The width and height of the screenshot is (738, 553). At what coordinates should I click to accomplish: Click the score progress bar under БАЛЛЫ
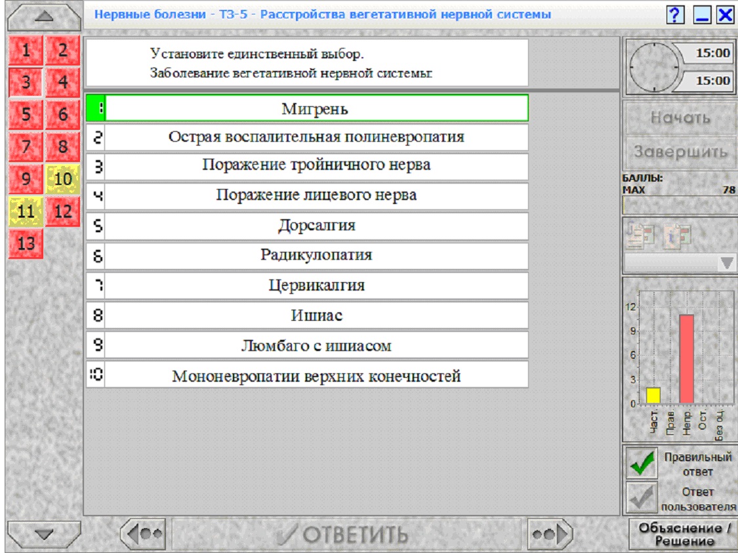coord(680,205)
